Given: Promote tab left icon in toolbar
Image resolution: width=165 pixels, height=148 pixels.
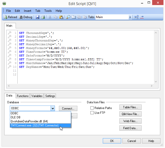Looking at the screenshot, I should [79, 17].
